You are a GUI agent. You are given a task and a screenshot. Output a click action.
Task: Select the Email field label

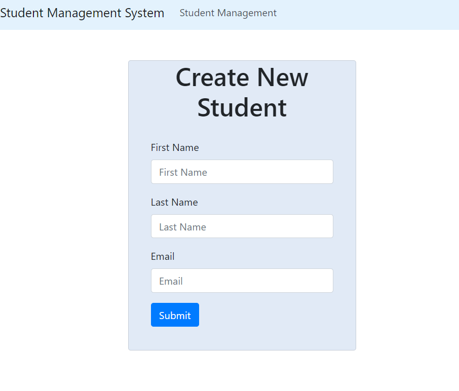[163, 256]
